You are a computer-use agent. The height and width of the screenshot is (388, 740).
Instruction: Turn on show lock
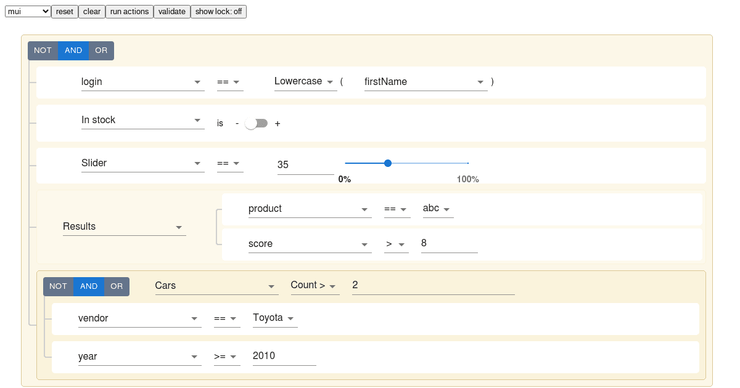point(218,11)
